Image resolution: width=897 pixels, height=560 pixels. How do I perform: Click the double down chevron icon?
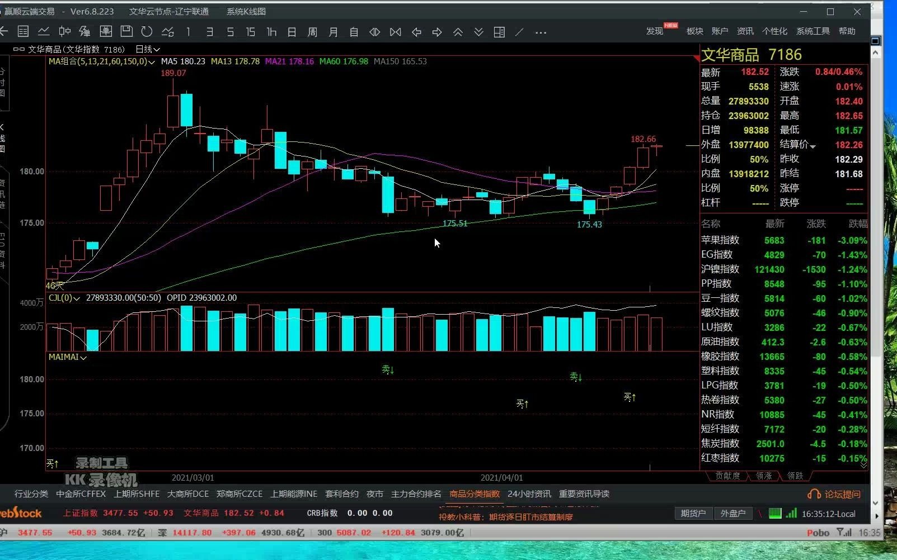478,32
